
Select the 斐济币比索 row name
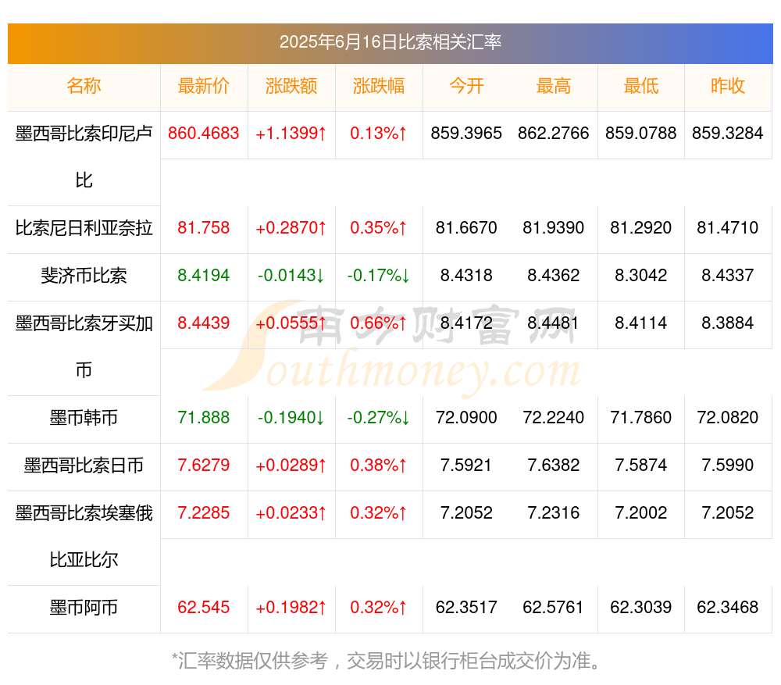point(84,276)
